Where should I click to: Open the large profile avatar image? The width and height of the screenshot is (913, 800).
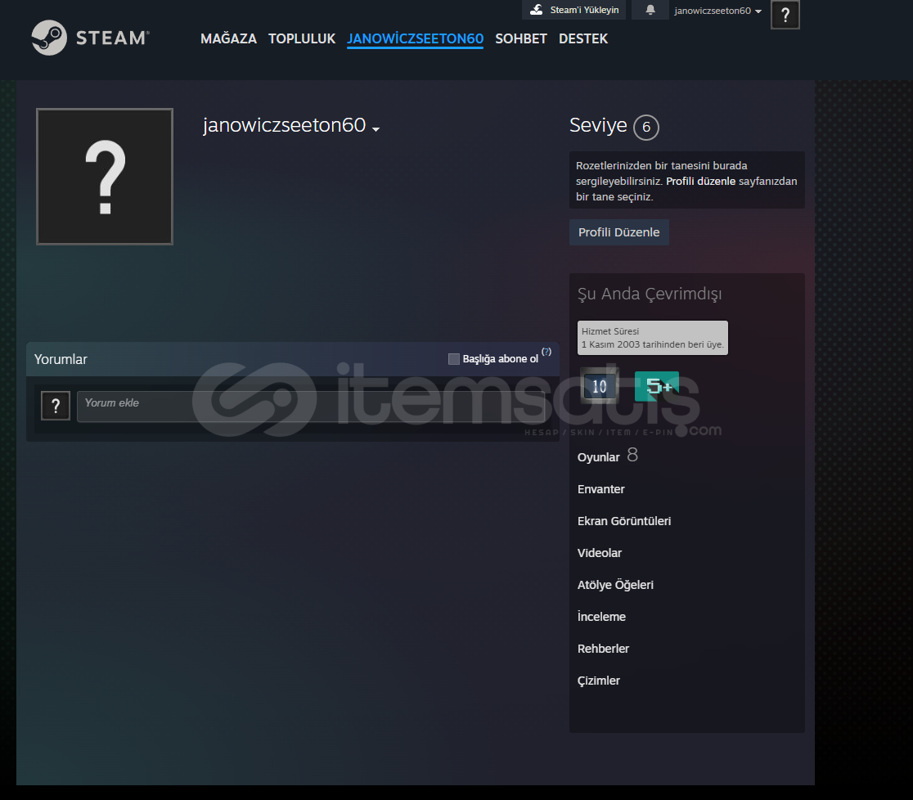coord(105,177)
